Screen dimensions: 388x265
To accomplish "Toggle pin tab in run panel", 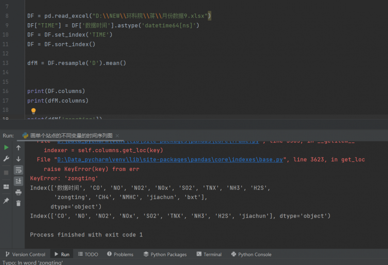I will [x=6, y=201].
